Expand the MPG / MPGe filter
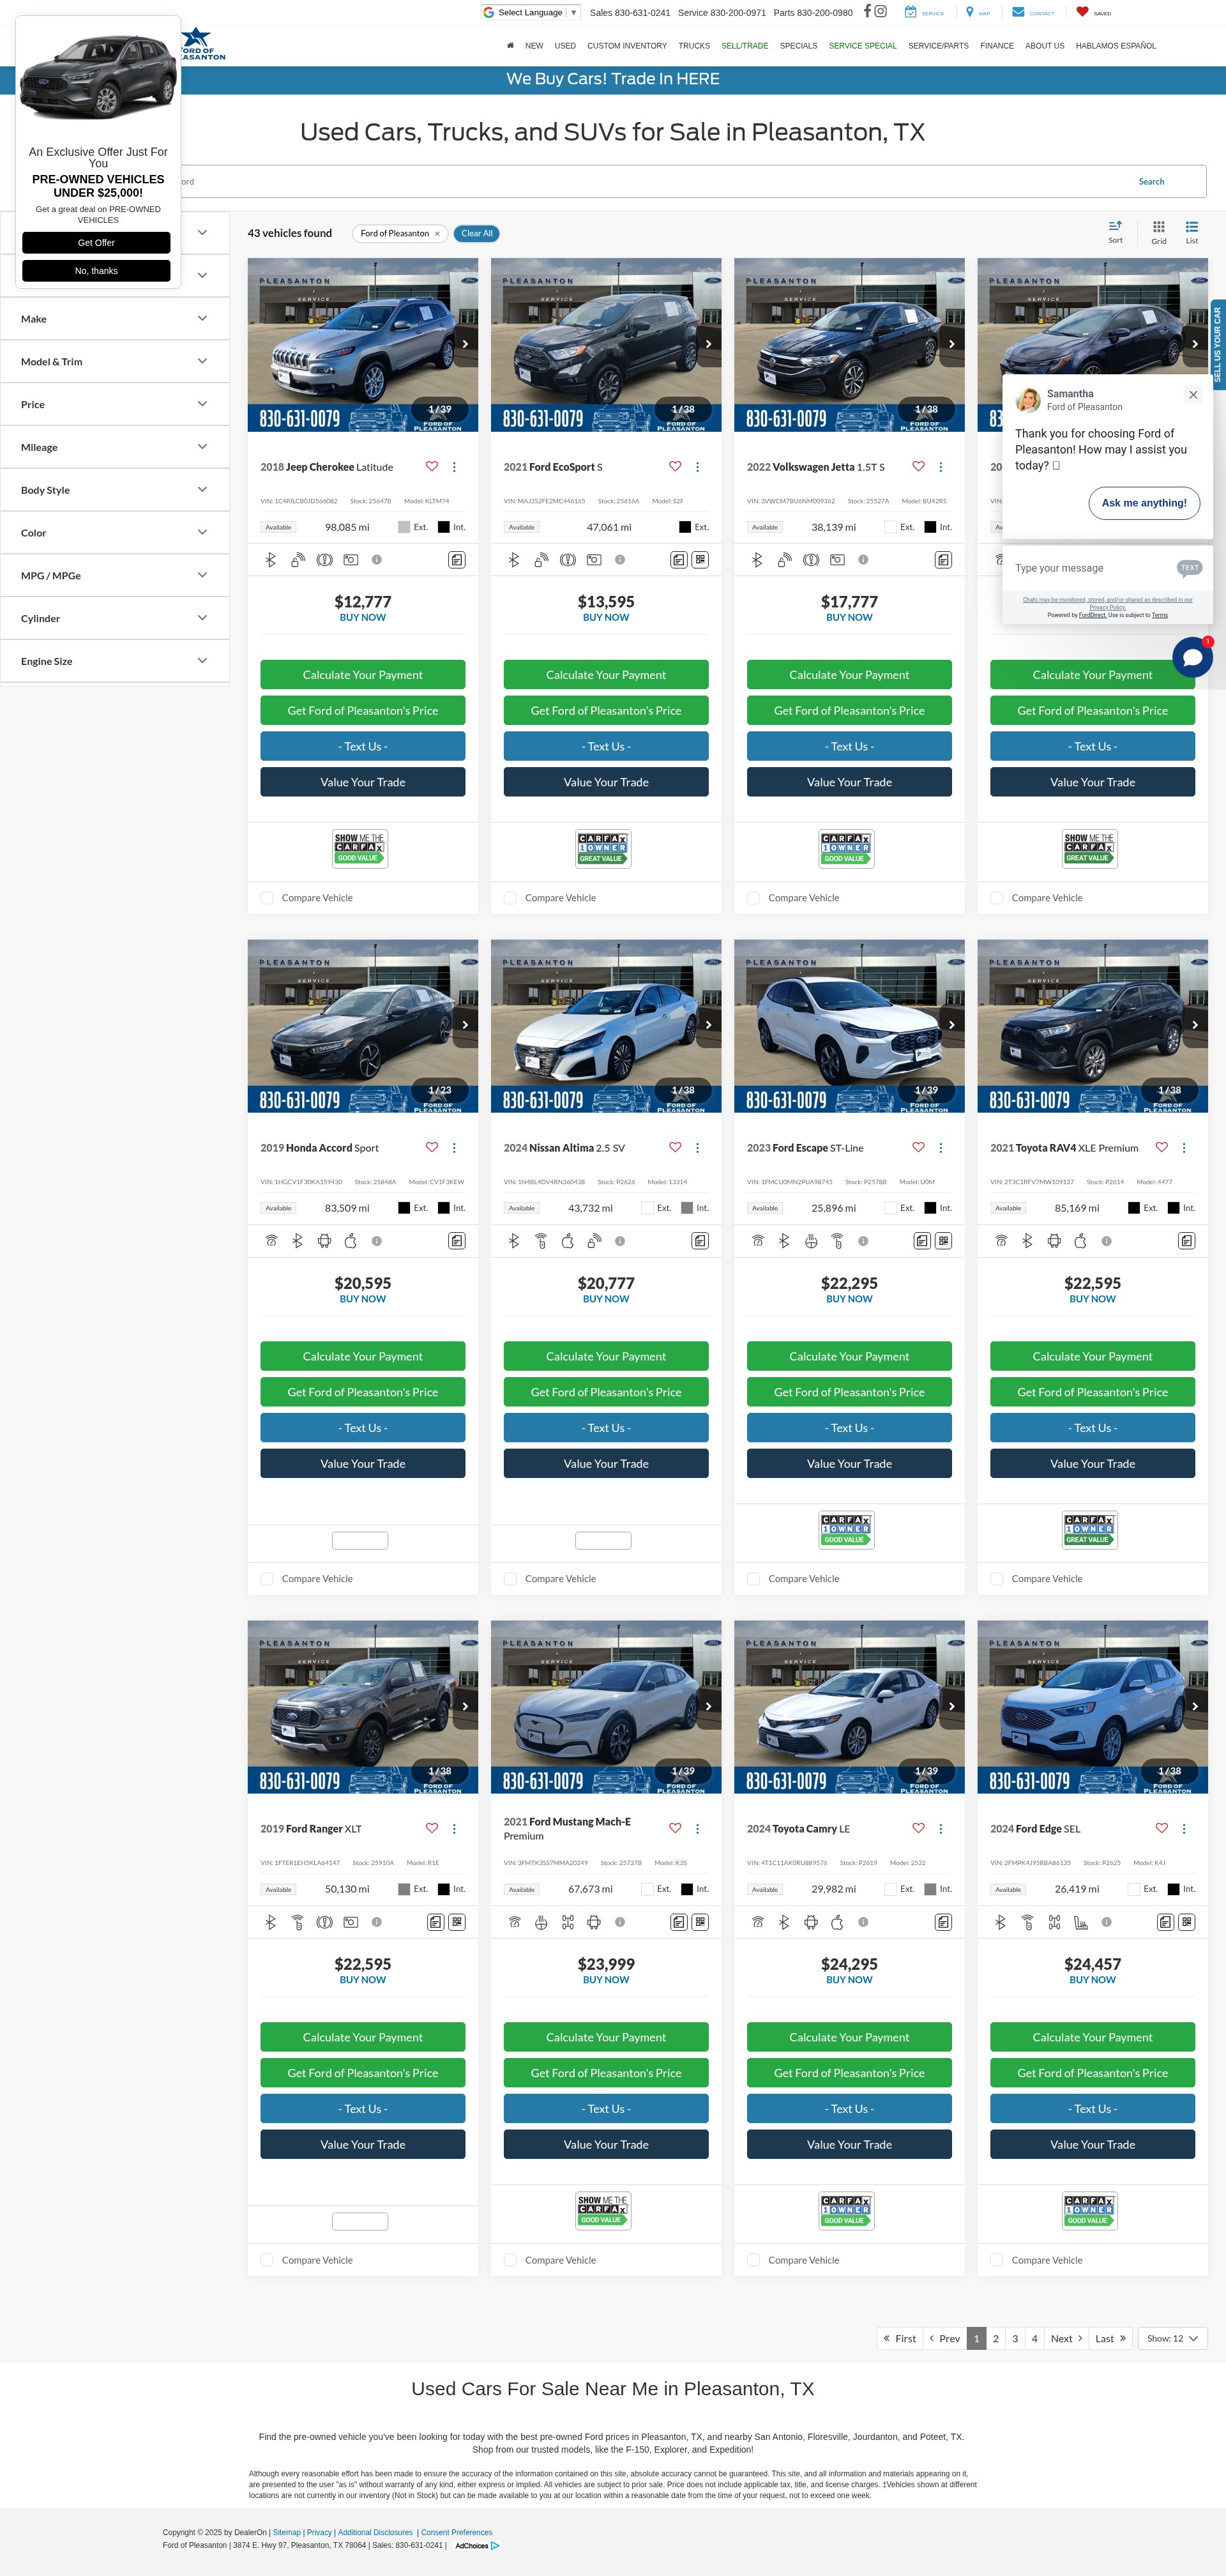1226x2576 pixels. pos(114,576)
